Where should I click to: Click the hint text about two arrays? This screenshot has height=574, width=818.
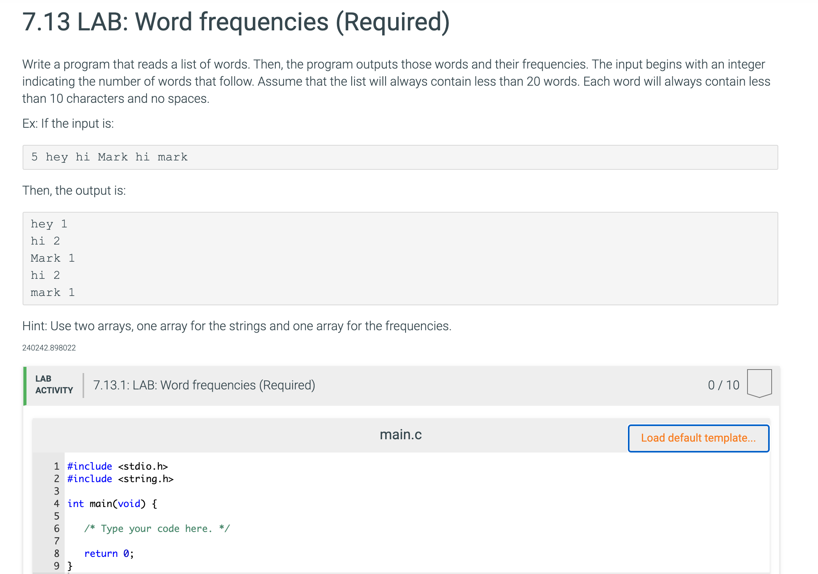coord(236,326)
